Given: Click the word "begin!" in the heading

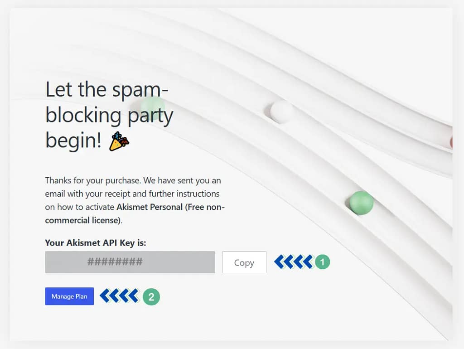Looking at the screenshot, I should pos(73,141).
